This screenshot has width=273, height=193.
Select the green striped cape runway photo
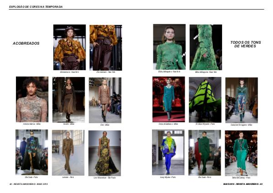[x=205, y=99]
